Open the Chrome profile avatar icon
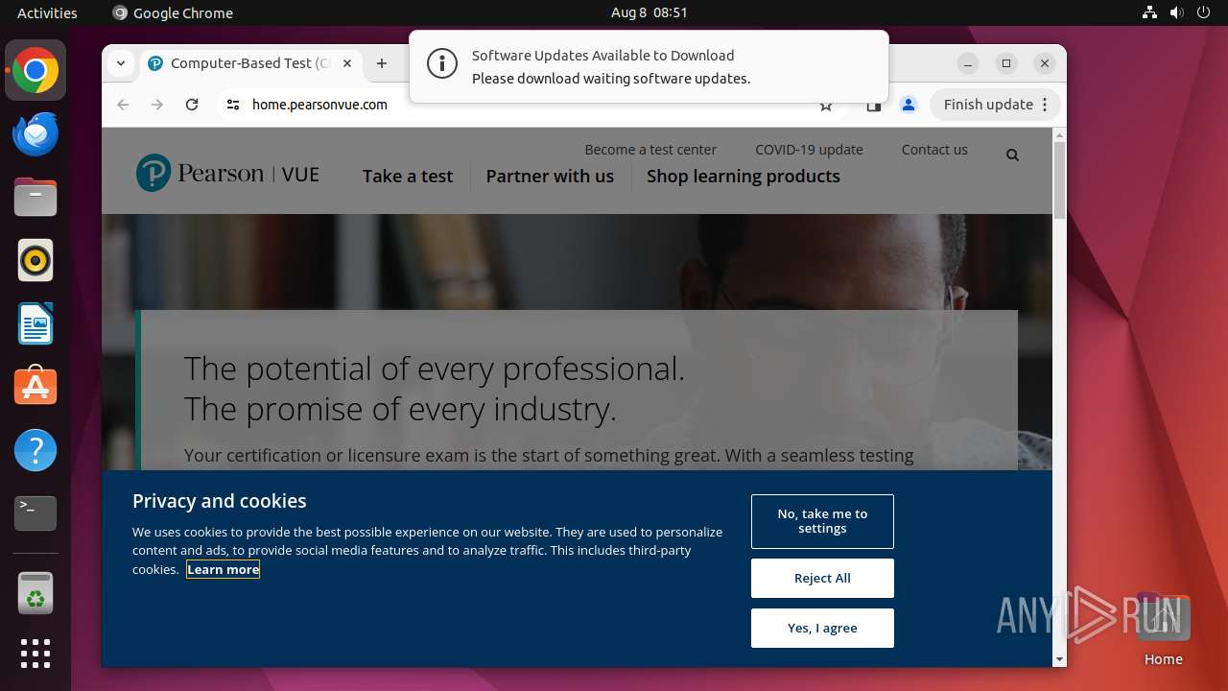The height and width of the screenshot is (691, 1228). 909,105
